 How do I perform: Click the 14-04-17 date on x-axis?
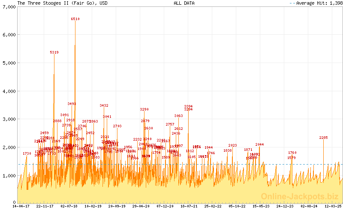point(21,206)
